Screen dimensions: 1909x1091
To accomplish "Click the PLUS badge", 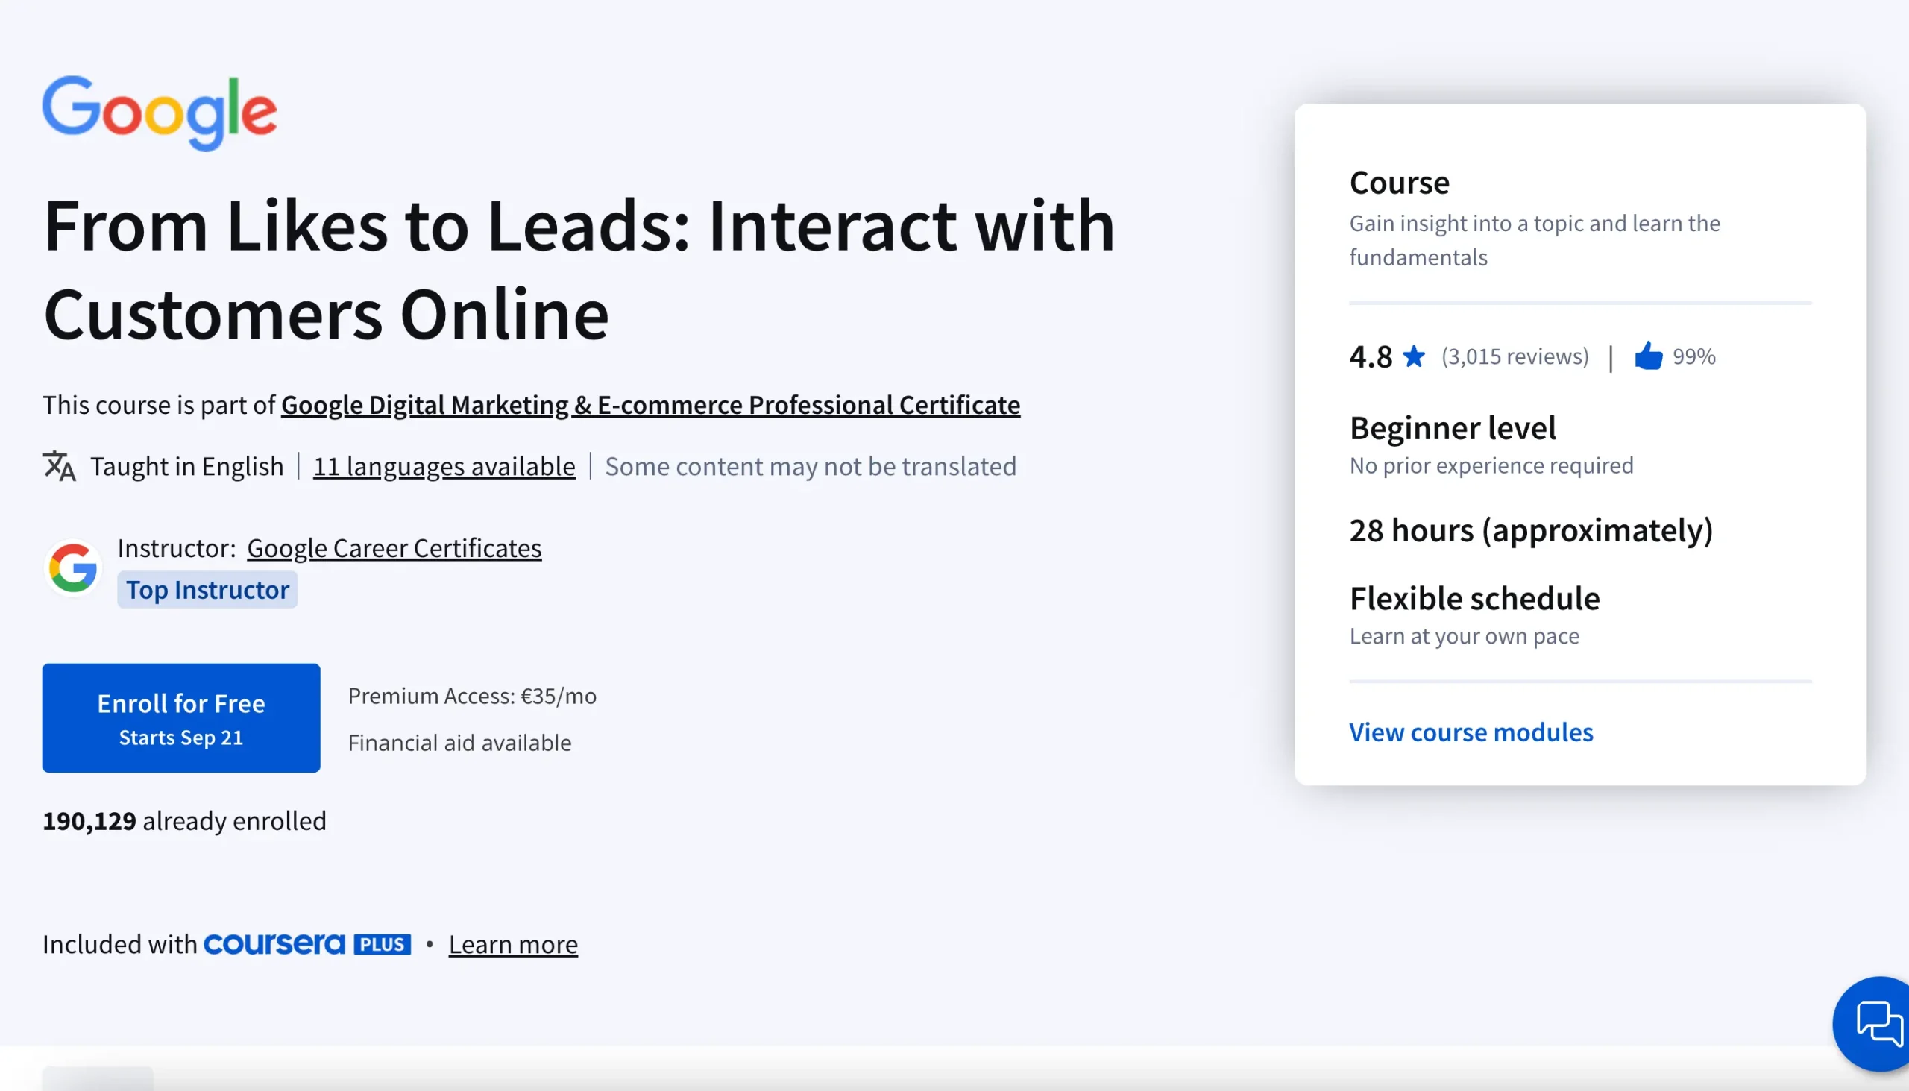I will point(382,945).
